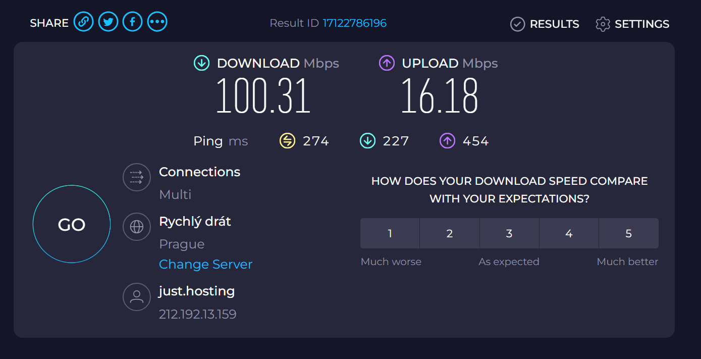
Task: Click the download arrow icon beside DOWNLOAD
Action: tap(201, 63)
